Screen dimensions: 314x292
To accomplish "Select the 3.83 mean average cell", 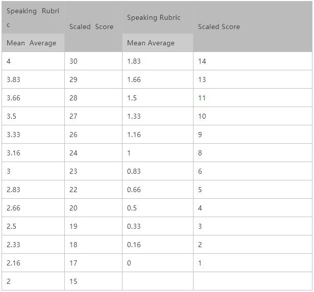I will point(33,79).
